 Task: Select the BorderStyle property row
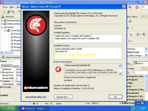10,75
